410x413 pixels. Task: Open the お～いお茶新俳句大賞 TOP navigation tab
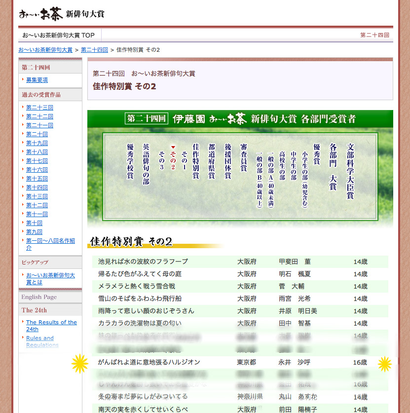(x=58, y=36)
